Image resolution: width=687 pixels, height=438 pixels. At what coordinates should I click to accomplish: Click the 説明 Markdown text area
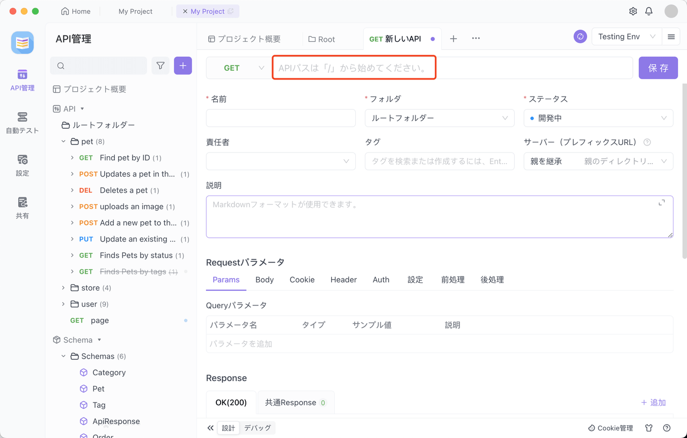pyautogui.click(x=440, y=217)
